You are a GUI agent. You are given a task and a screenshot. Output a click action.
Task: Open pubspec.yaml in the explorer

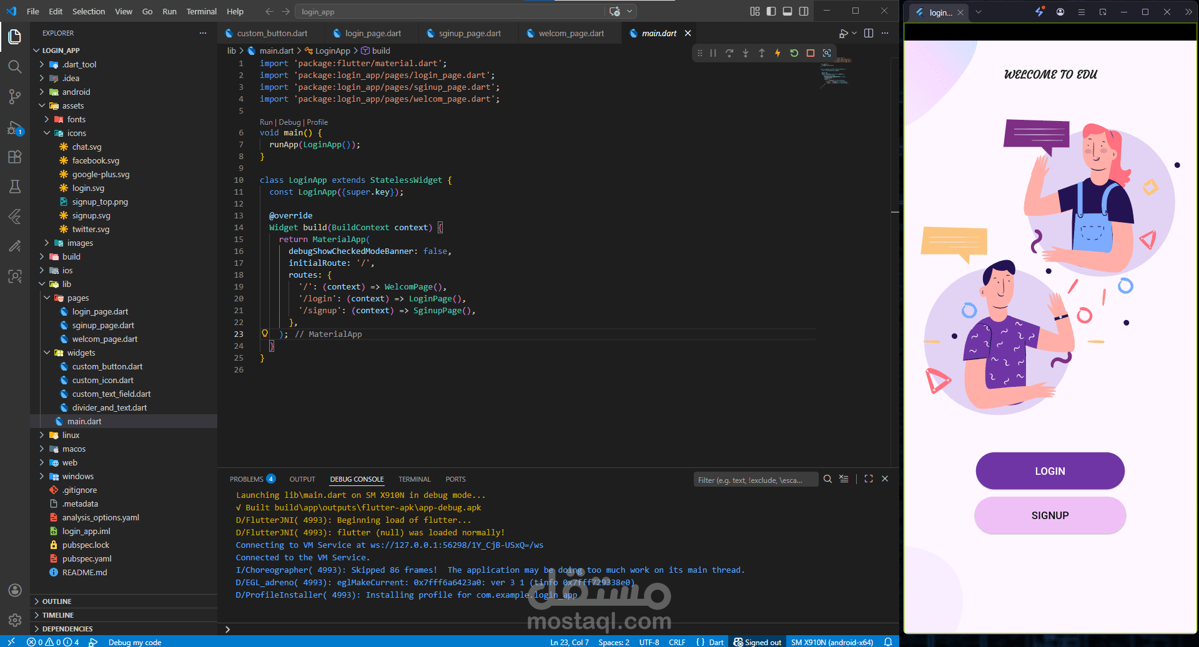coord(87,558)
